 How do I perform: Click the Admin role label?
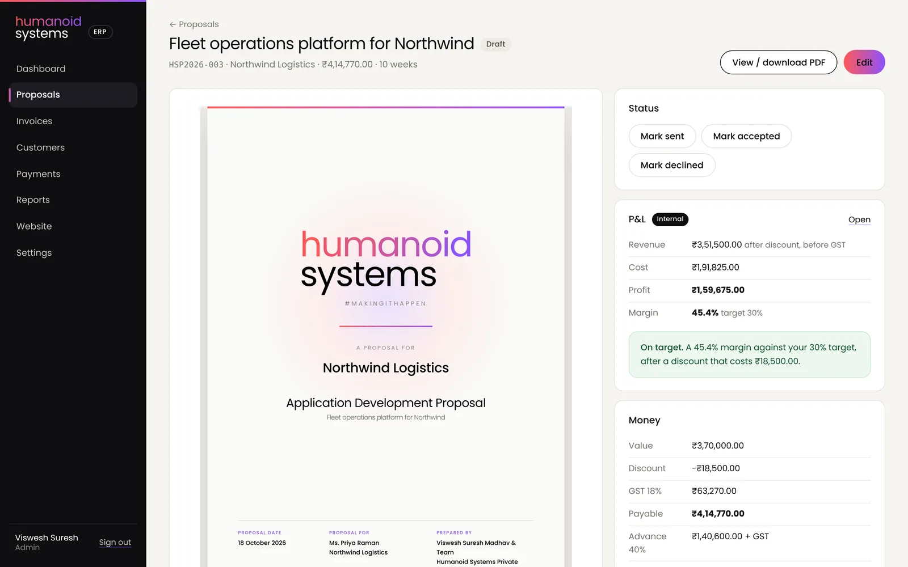(x=27, y=548)
